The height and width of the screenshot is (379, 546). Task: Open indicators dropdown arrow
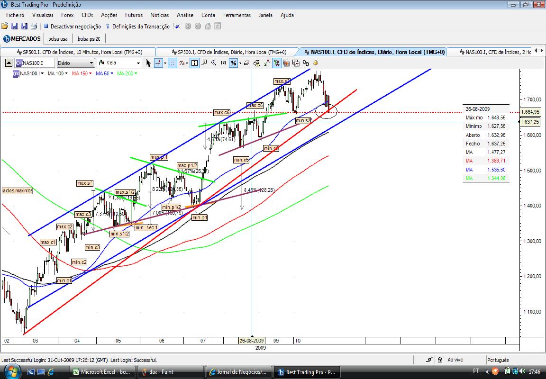(187, 63)
